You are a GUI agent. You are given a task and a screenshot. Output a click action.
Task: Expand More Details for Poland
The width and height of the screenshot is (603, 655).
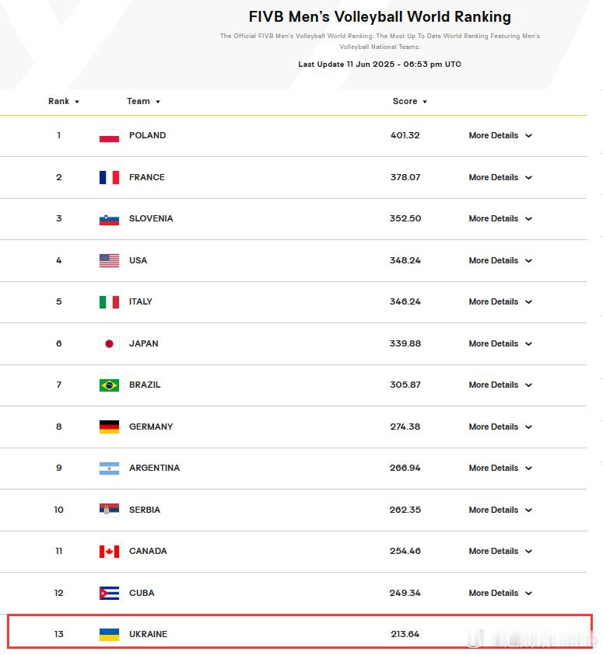pos(500,135)
